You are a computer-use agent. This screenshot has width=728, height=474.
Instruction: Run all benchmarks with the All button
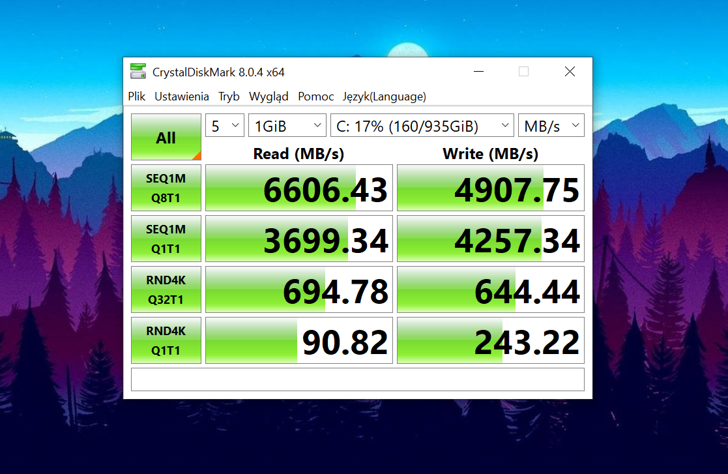pyautogui.click(x=166, y=137)
